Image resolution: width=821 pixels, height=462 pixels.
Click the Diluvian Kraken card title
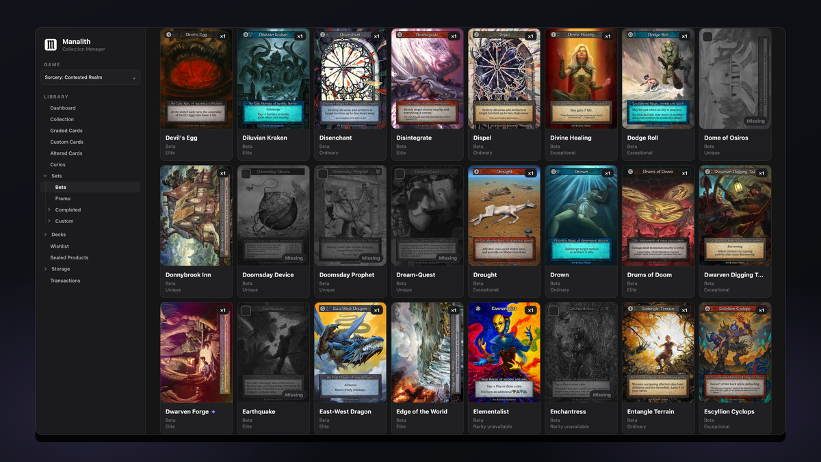265,138
